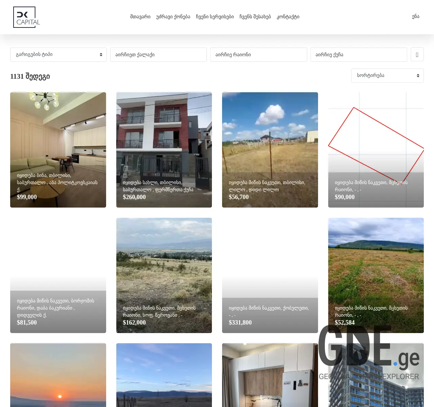Open the $90,000 listing with red boundary outline
The height and width of the screenshot is (407, 434).
click(x=375, y=150)
